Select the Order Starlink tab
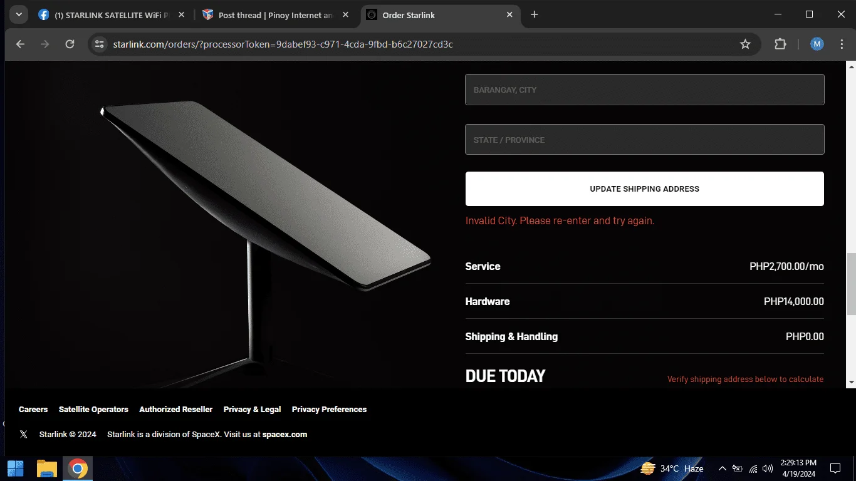Screen dimensions: 856x481 point(441,15)
